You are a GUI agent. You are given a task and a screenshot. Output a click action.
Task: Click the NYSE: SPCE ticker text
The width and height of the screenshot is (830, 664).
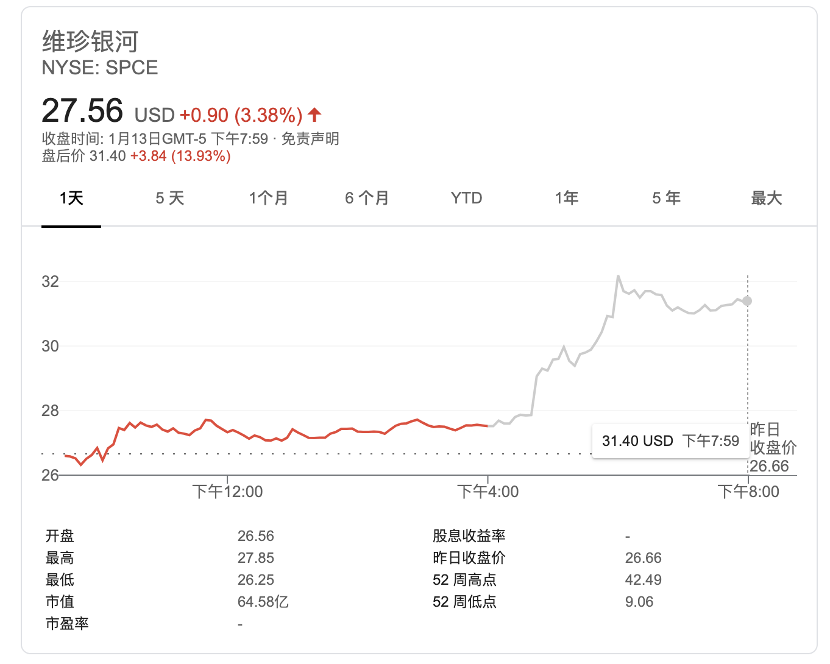100,68
